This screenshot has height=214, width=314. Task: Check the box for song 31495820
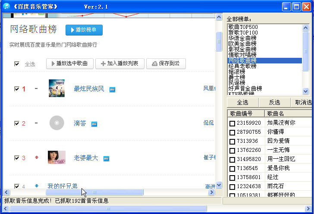[x=232, y=160]
